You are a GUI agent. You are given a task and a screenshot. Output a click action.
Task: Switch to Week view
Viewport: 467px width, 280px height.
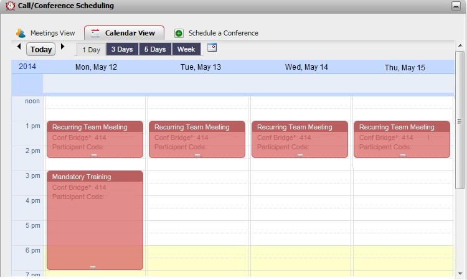pyautogui.click(x=186, y=49)
